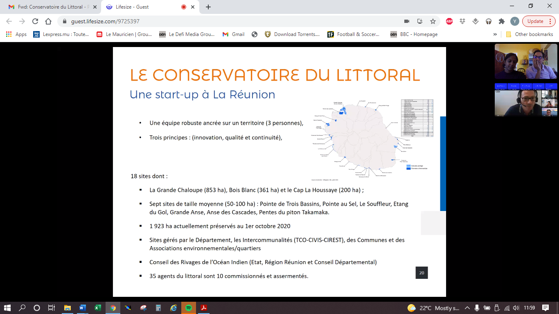The width and height of the screenshot is (559, 314).
Task: Reload the Lifesize page
Action: (35, 21)
